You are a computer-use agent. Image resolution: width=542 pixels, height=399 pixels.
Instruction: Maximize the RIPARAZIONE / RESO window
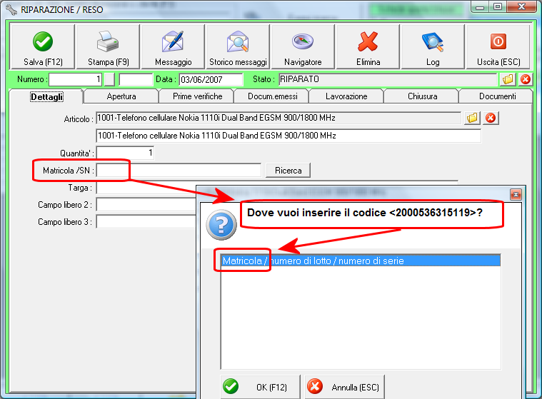[x=498, y=7]
